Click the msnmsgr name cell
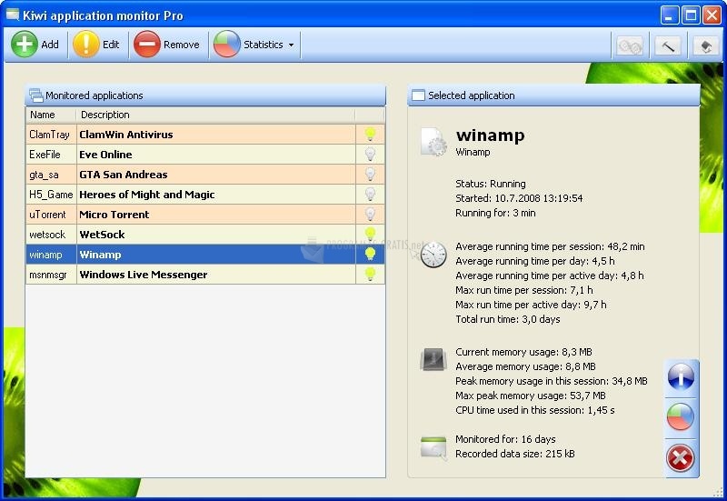 tap(51, 275)
